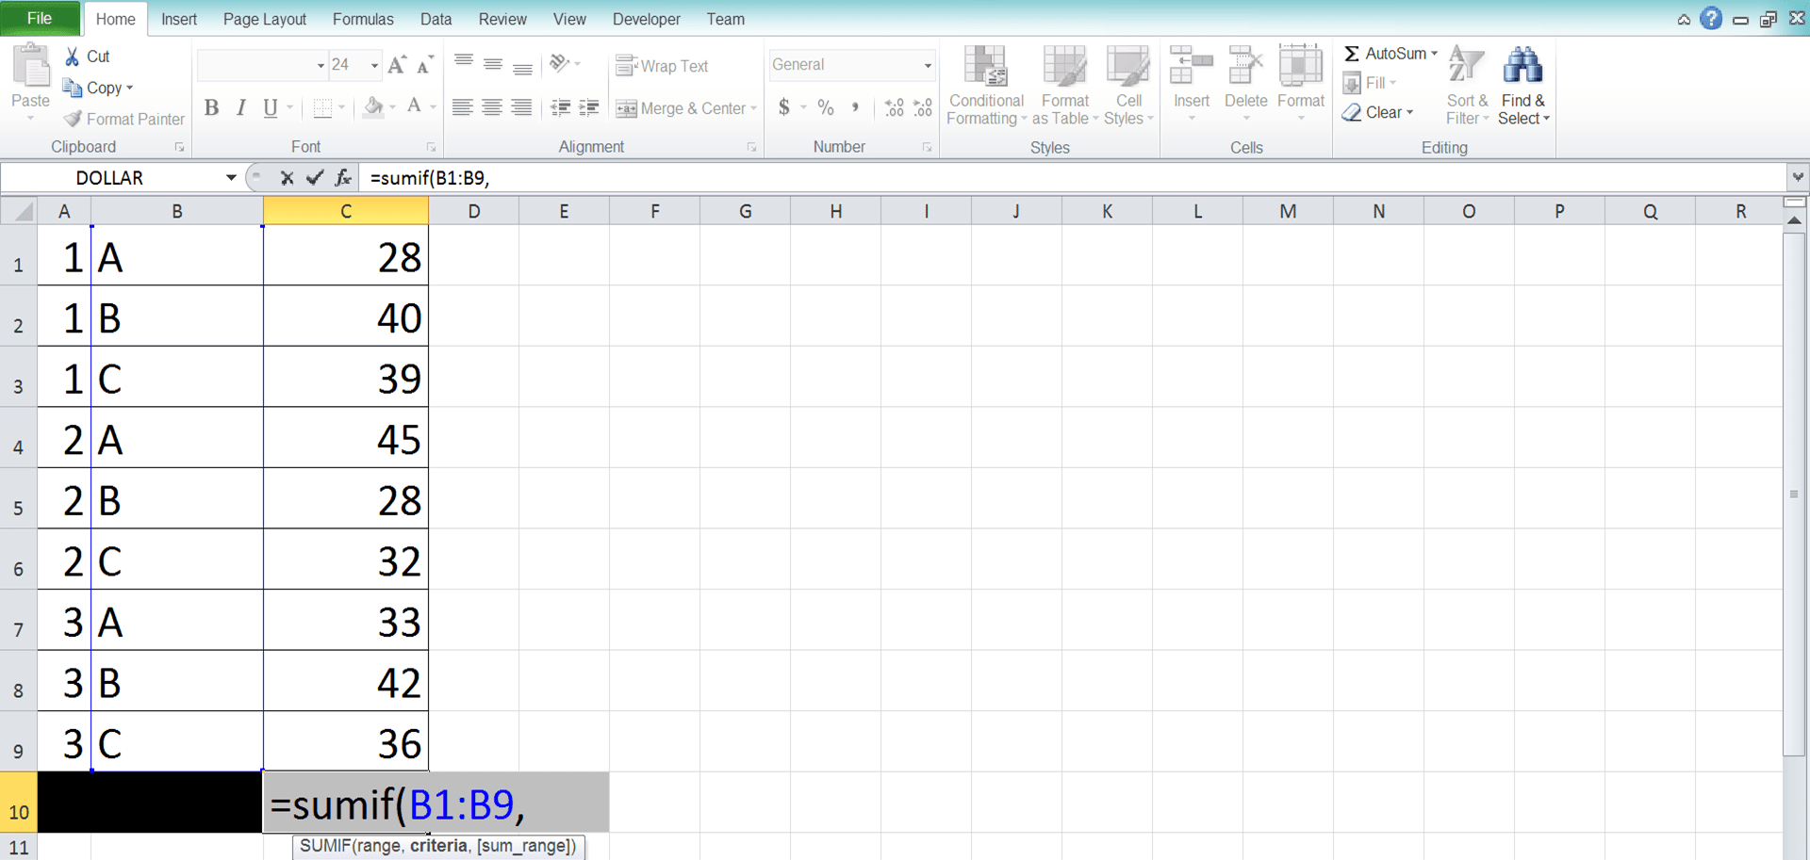Switch to the Page Layout tab
The height and width of the screenshot is (860, 1810).
click(265, 19)
